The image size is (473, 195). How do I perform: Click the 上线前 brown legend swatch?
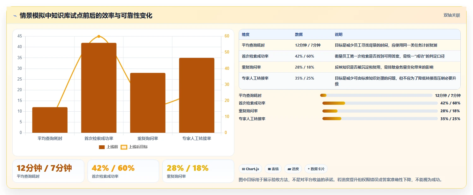[102, 147]
